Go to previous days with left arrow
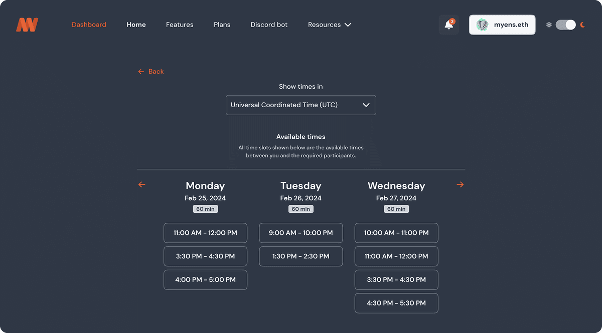602x333 pixels. pyautogui.click(x=141, y=185)
